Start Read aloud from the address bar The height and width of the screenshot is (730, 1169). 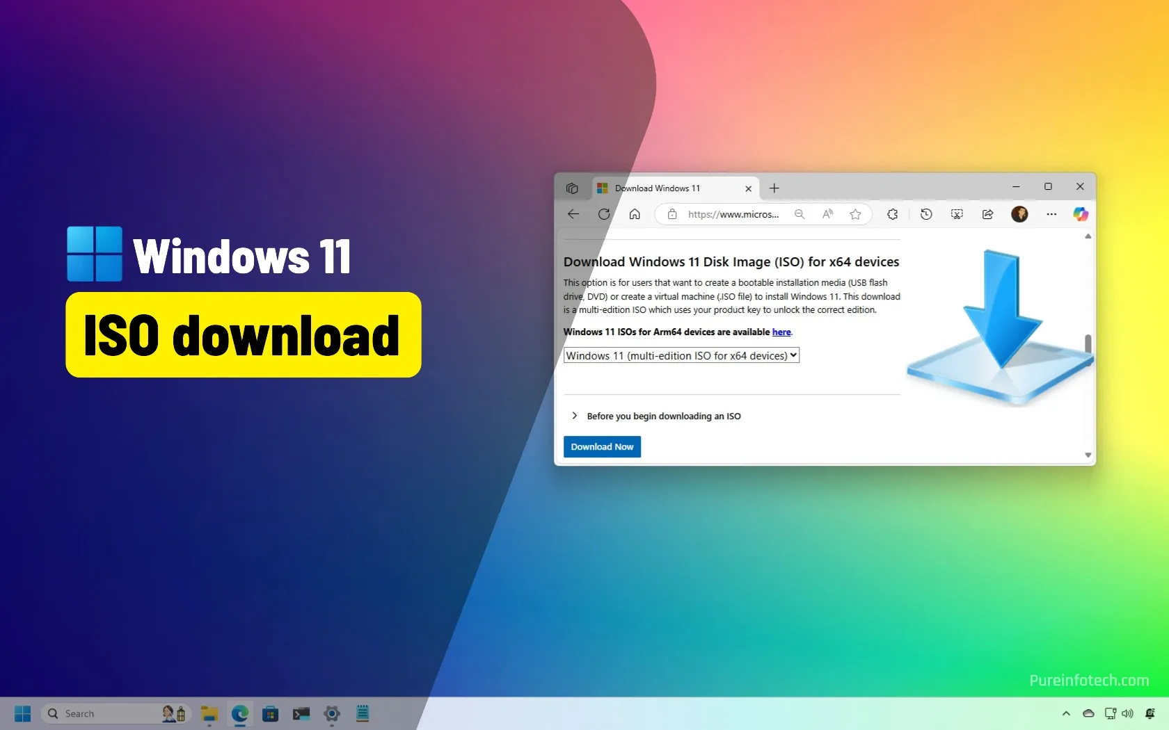pyautogui.click(x=827, y=214)
